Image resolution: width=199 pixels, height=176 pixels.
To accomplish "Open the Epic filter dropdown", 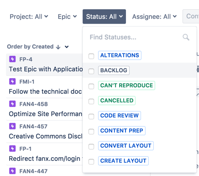I will 67,16.
